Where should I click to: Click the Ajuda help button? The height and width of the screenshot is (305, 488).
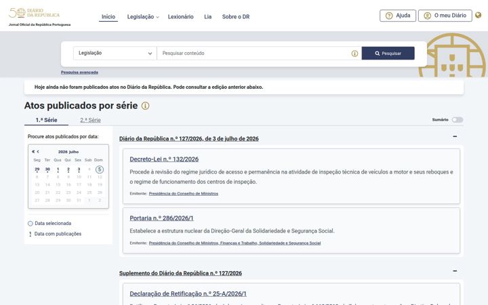tap(398, 16)
